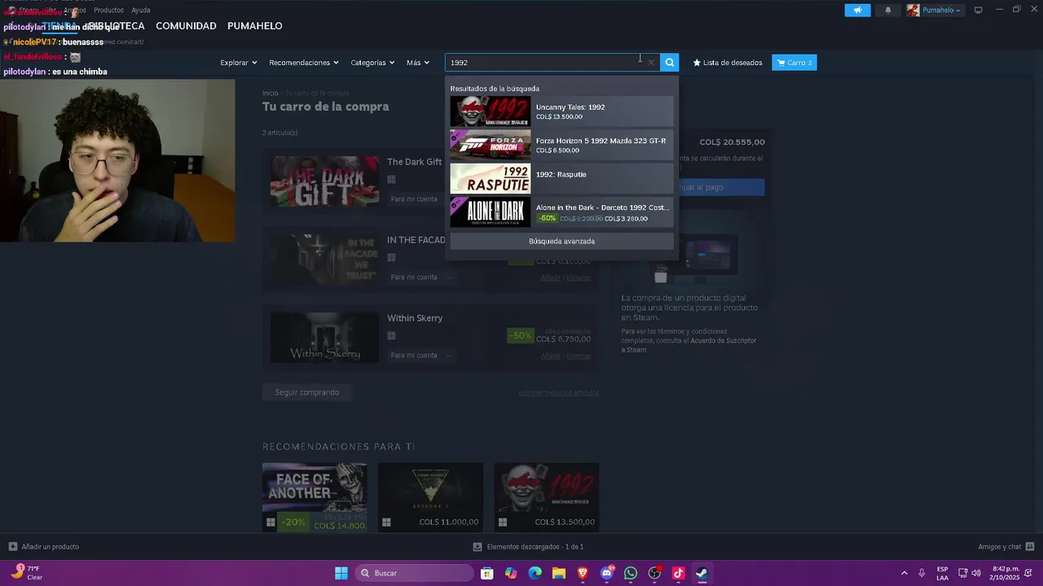Click the Forza Horizon result thumbnail
The width and height of the screenshot is (1043, 586).
(x=490, y=145)
